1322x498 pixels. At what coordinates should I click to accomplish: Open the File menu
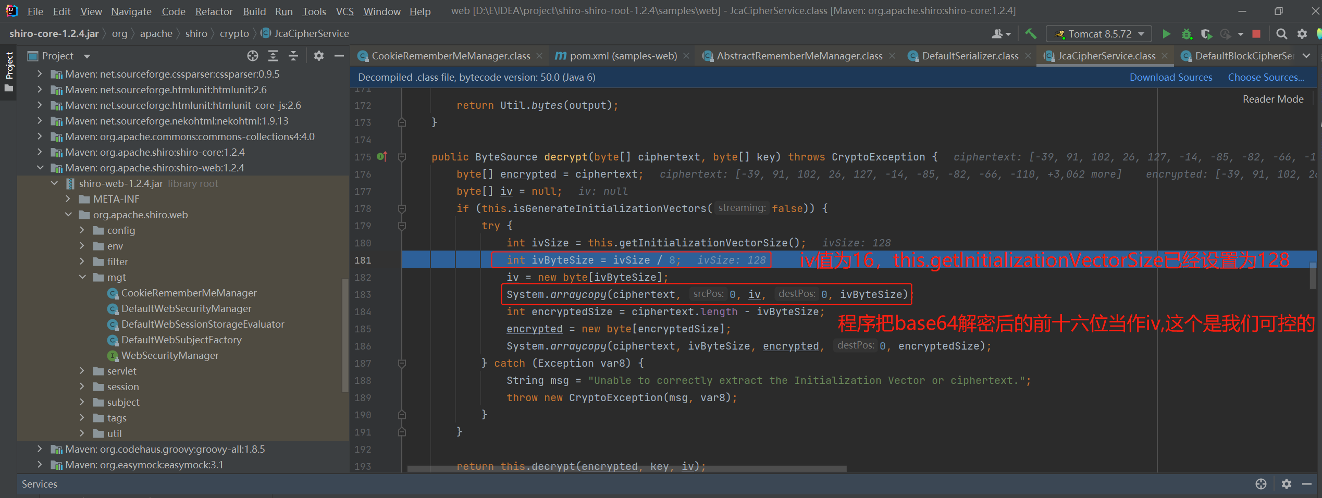coord(35,11)
